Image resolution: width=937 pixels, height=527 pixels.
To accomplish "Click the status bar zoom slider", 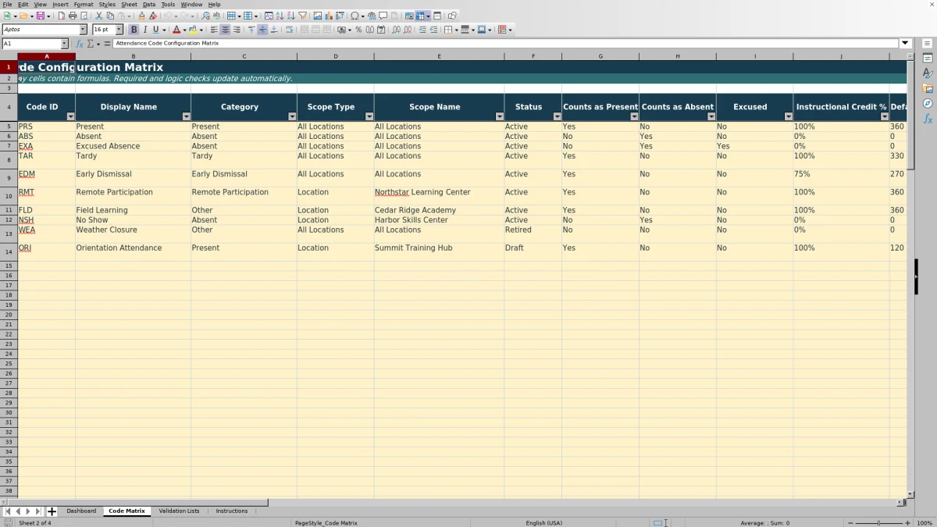I will 878,523.
